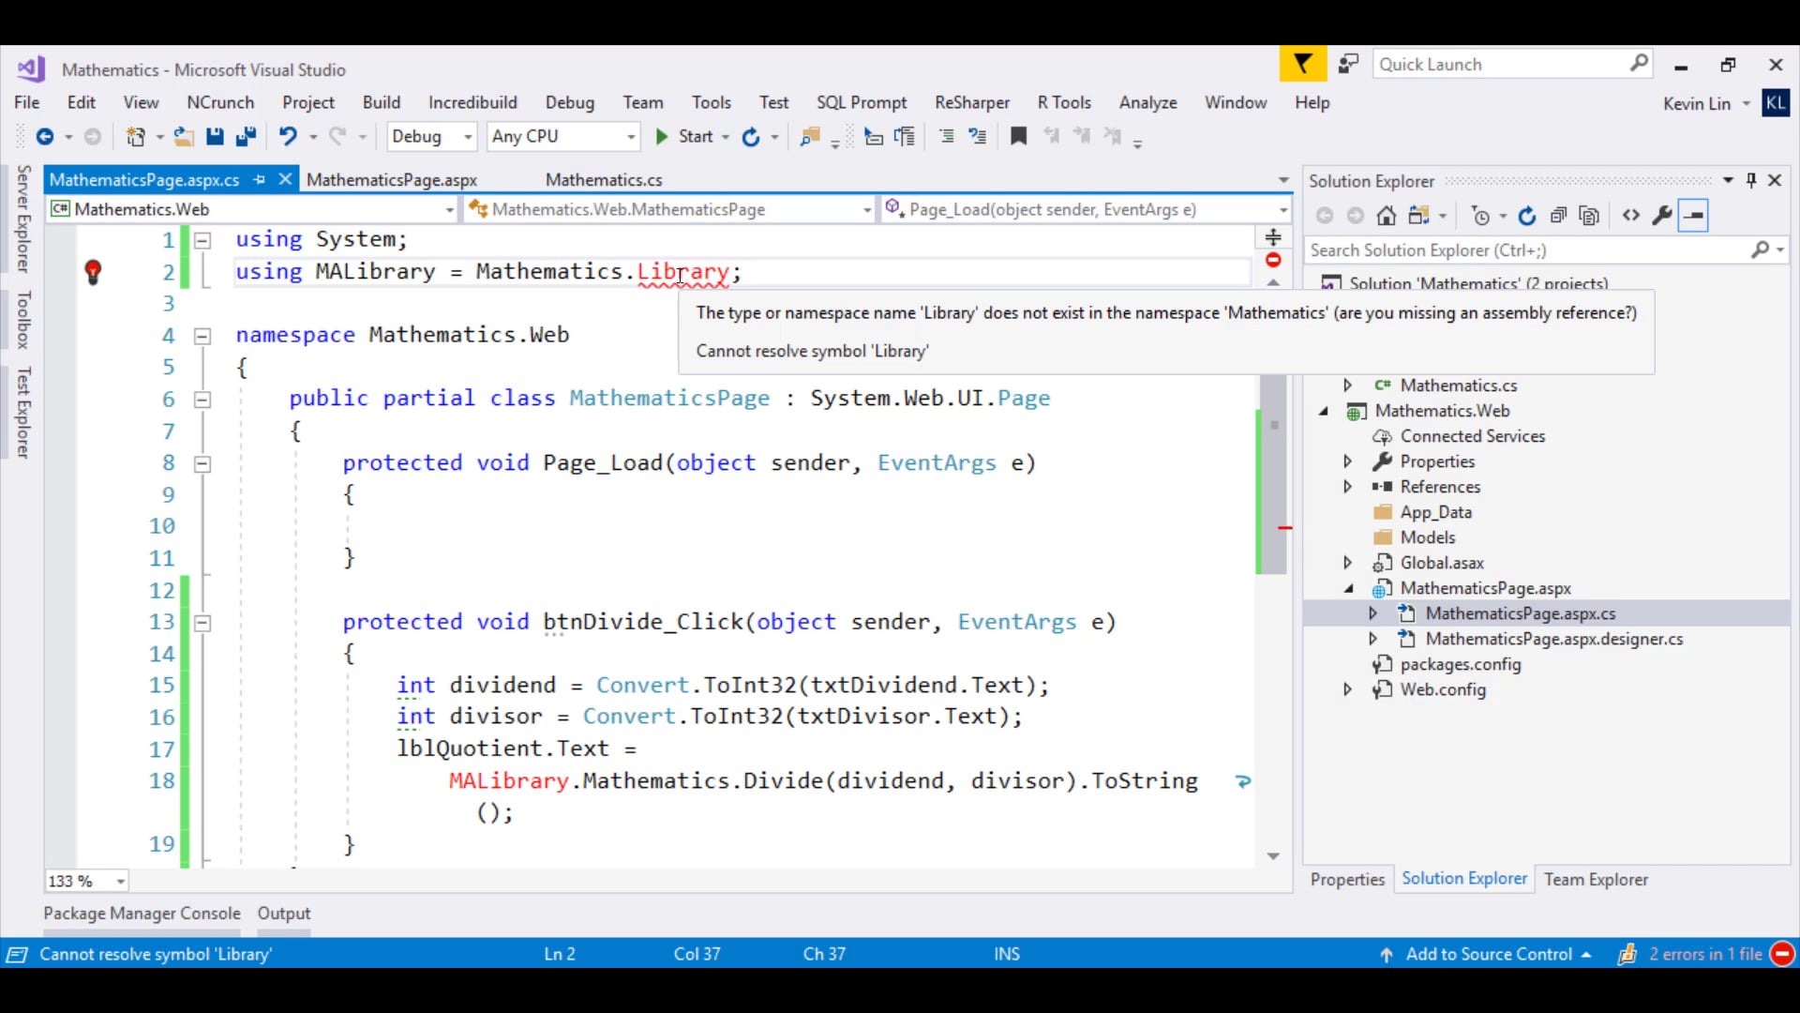Open the ReSharper menu
This screenshot has width=1800, height=1013.
click(971, 102)
